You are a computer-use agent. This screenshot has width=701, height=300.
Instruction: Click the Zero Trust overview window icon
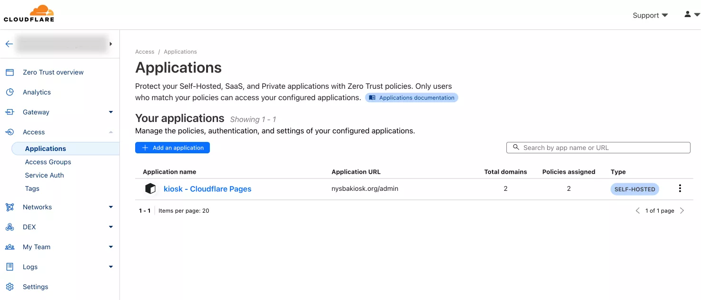coord(10,72)
